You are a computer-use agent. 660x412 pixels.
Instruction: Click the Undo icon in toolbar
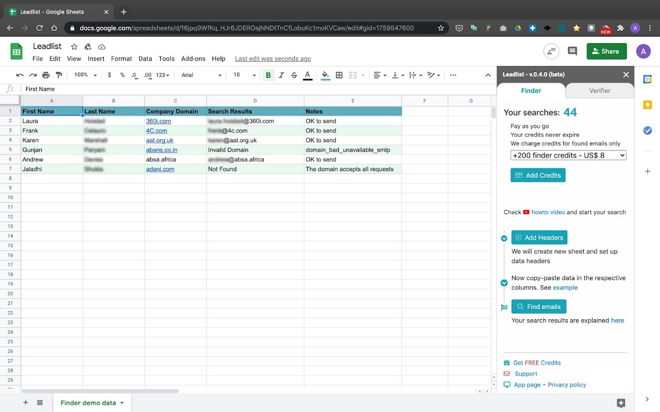20,75
